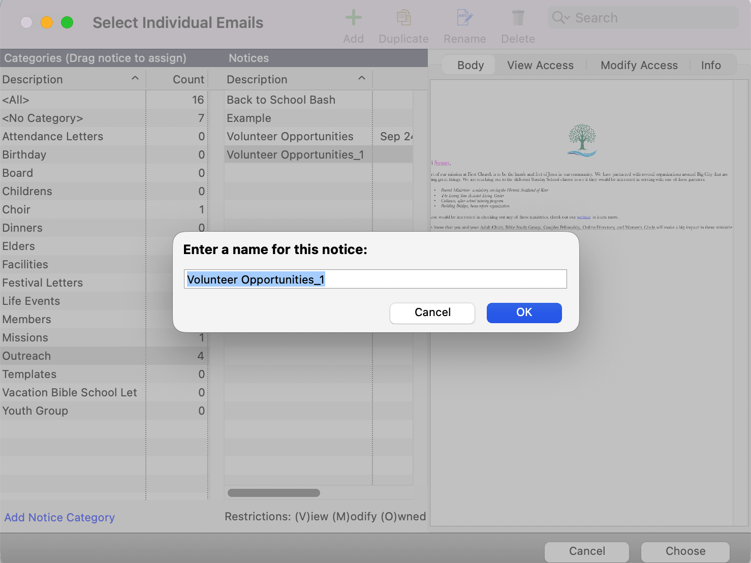
Task: Confirm the notice name with OK
Action: click(x=524, y=312)
